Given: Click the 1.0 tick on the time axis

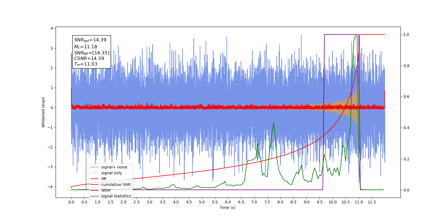Looking at the screenshot, I should tap(97, 202).
